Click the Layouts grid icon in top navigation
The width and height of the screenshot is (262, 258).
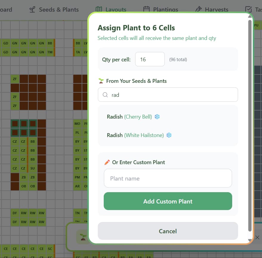[99, 9]
